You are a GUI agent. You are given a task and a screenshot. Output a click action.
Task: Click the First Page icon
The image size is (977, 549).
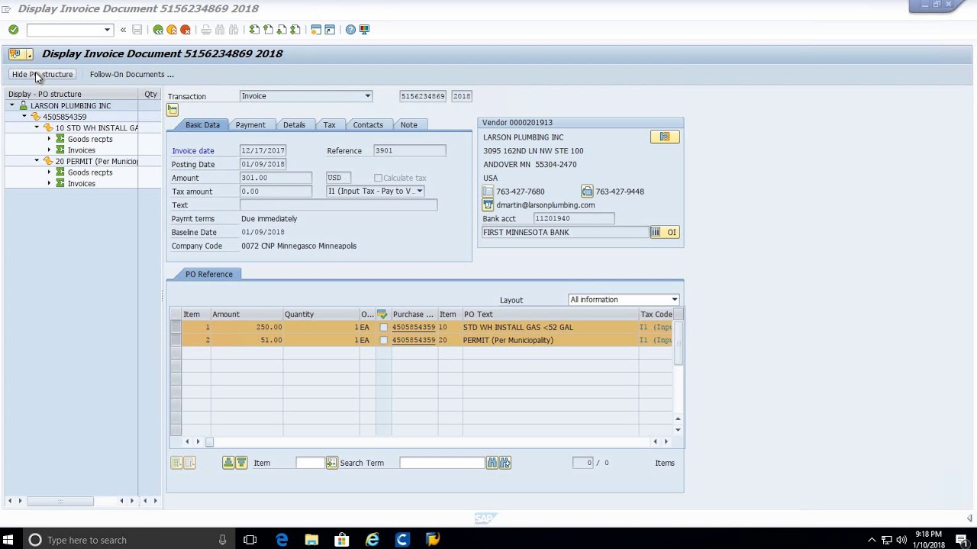click(254, 30)
